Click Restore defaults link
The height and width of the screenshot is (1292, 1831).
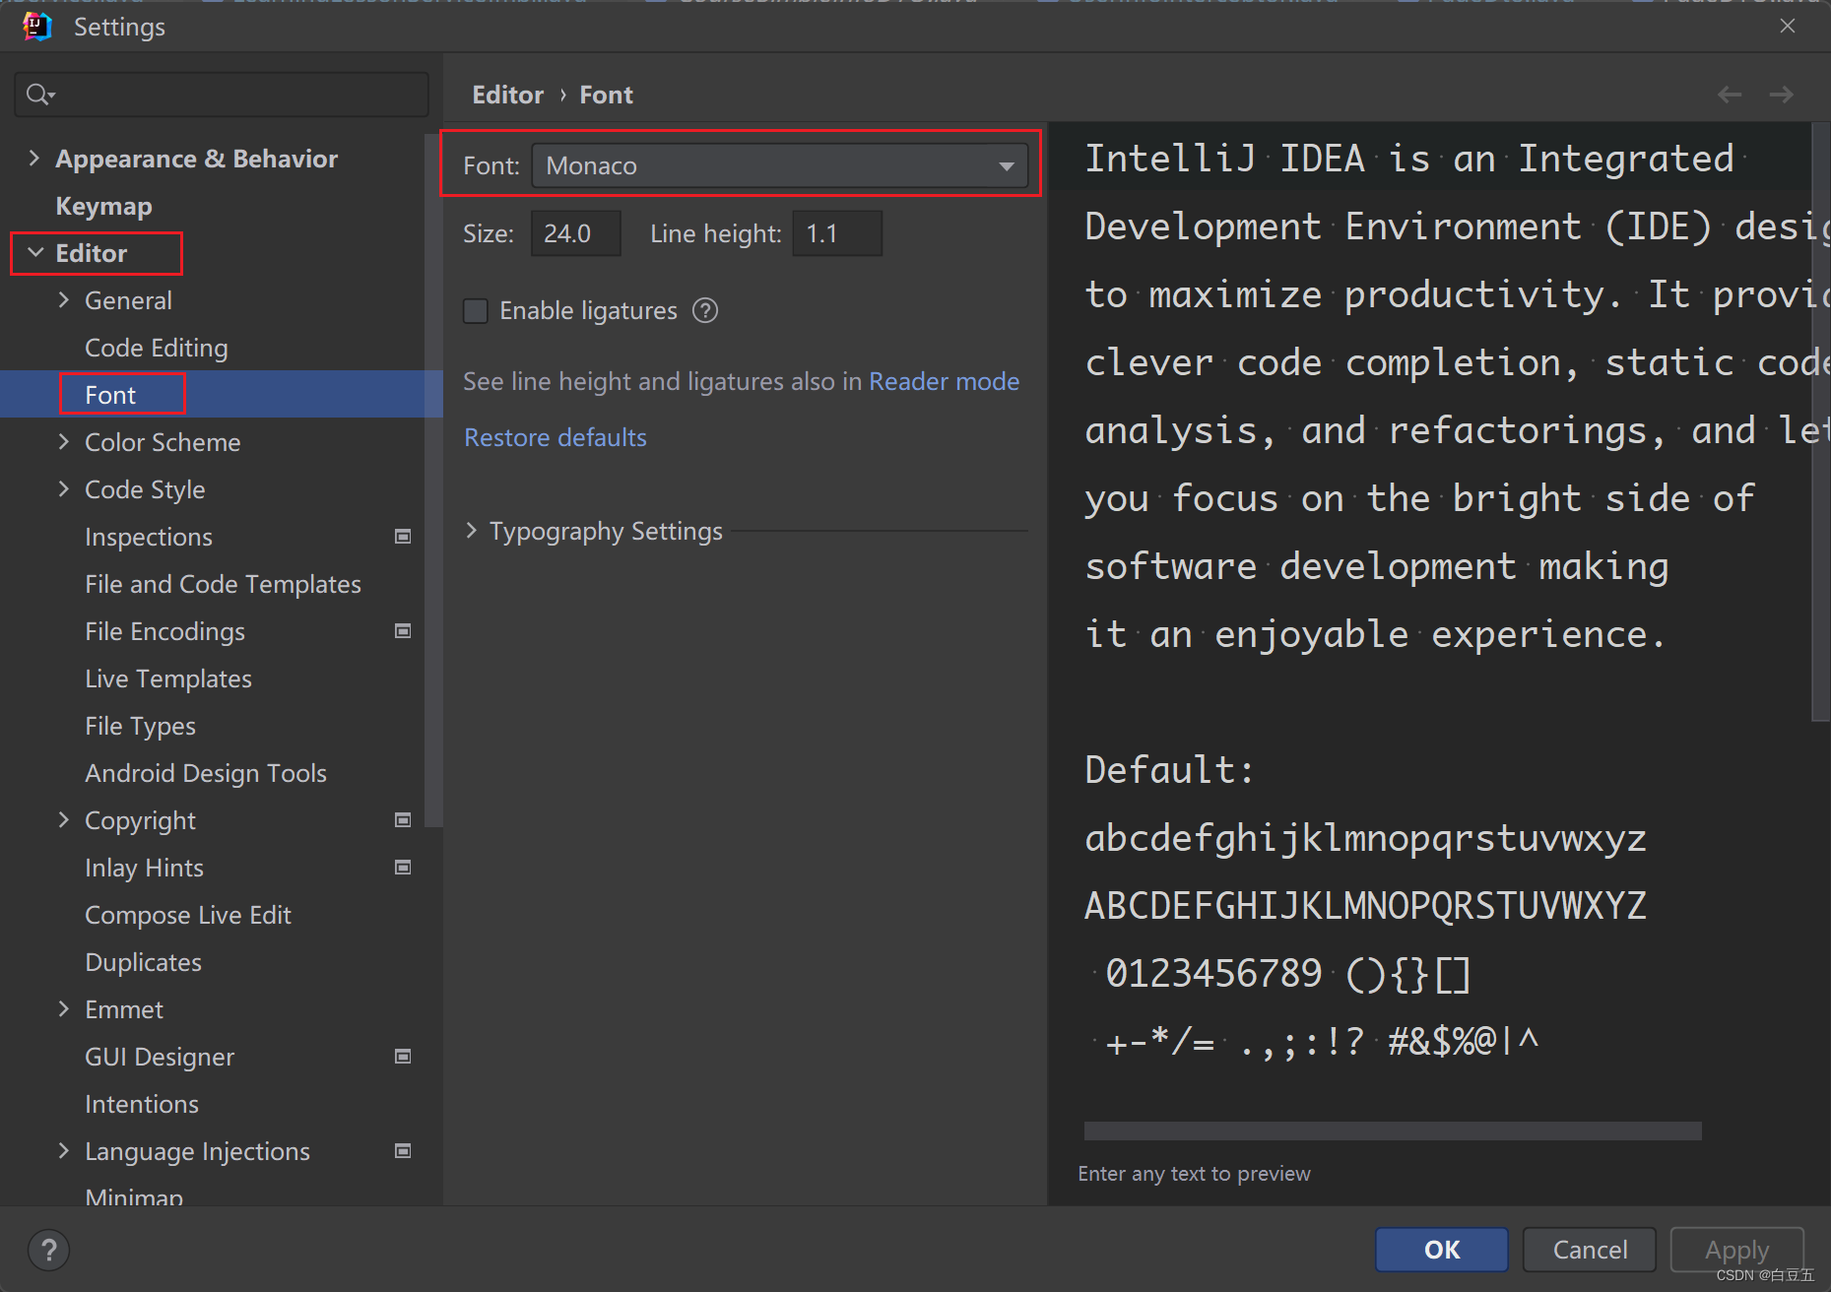point(556,437)
